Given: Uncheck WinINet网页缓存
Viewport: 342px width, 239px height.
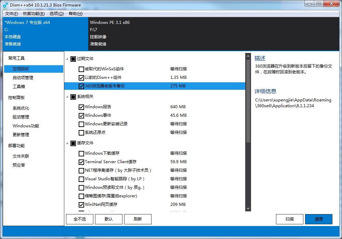Looking at the screenshot, I should pos(81,205).
